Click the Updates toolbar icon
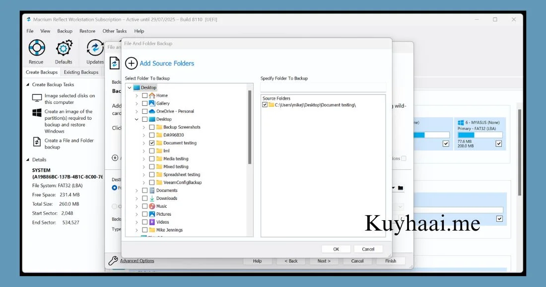Screen dimensions: 546x287 [x=95, y=48]
